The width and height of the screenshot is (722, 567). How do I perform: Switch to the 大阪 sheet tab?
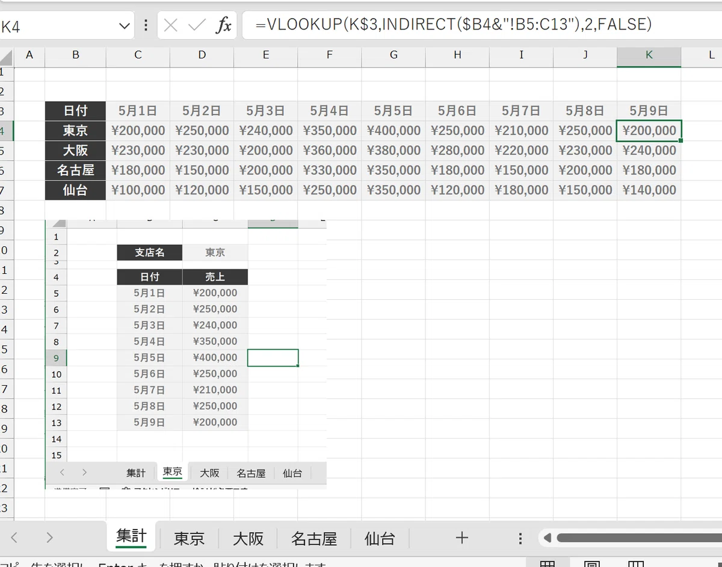pyautogui.click(x=248, y=538)
